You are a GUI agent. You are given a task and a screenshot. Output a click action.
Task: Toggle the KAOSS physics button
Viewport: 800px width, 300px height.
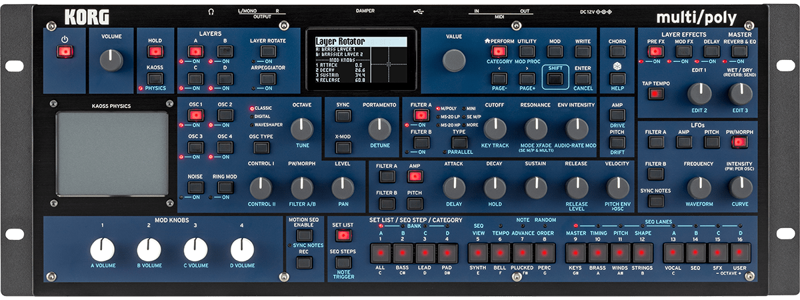[x=155, y=77]
